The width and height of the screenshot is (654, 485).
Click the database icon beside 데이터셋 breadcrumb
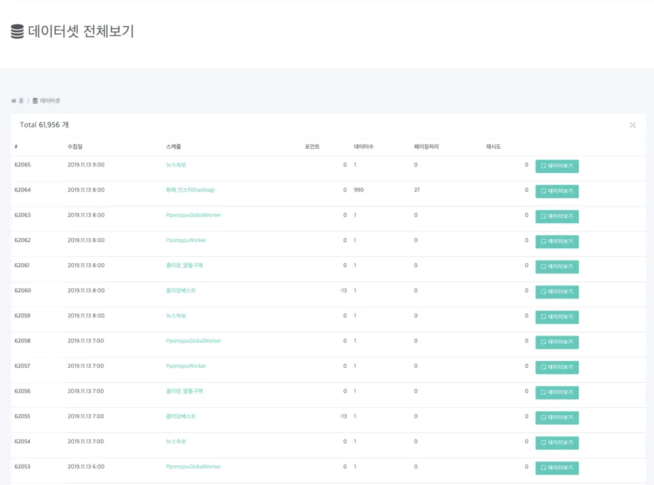[x=35, y=101]
